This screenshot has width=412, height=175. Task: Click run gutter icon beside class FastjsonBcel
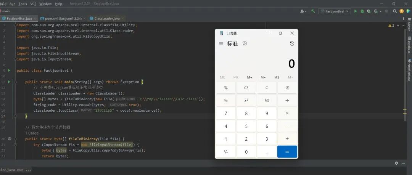pyautogui.click(x=9, y=71)
